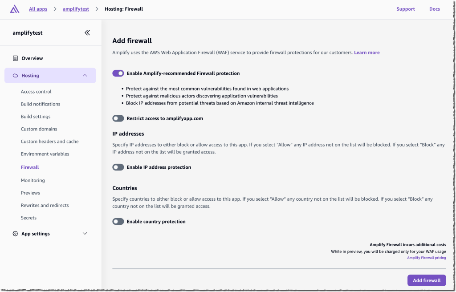Collapse the Hosting section chevron
Viewport: 456px width, 292px height.
85,75
